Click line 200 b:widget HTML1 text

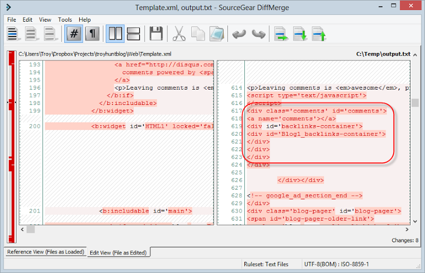[152, 126]
